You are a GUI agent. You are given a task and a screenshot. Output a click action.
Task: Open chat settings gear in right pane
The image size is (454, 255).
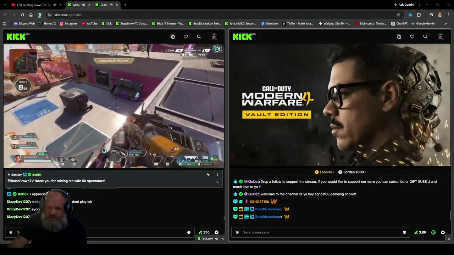coord(443,232)
